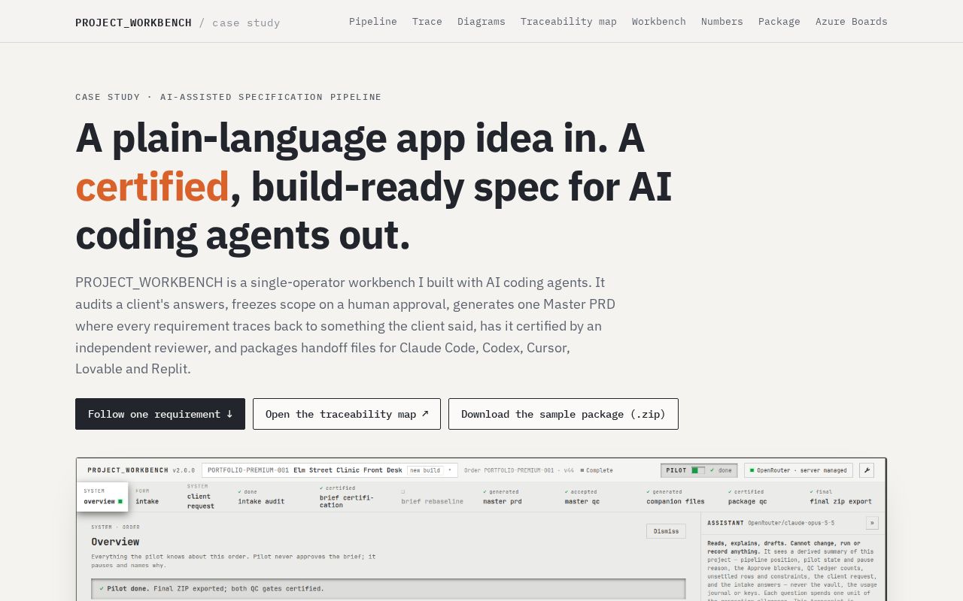
Task: Open the Pipeline nav link
Action: 373,22
